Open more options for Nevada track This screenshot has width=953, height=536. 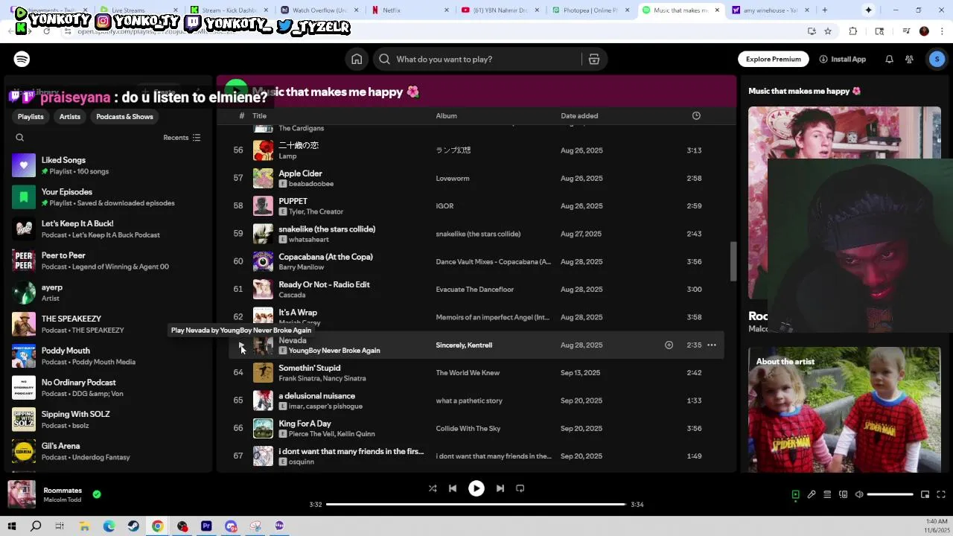click(711, 345)
